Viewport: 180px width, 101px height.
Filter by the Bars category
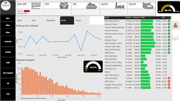(x=8, y=18)
